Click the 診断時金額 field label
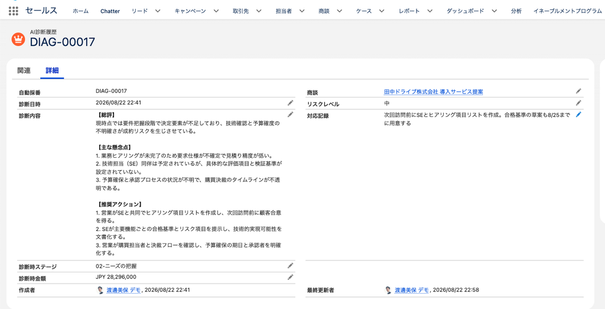 [x=32, y=278]
